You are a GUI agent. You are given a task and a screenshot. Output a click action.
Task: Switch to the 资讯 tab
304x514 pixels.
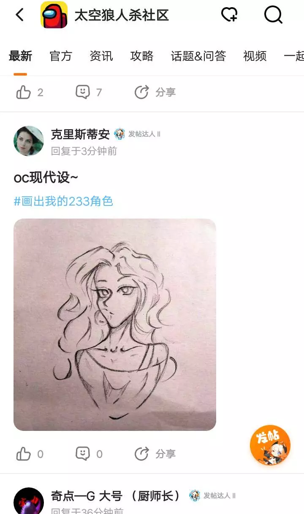click(101, 56)
